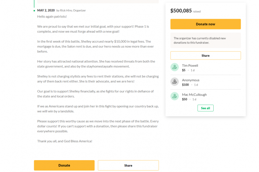Viewport: 259px width, 172px height.
Task: Select the Mac McCullough donor name
Action: [194, 95]
